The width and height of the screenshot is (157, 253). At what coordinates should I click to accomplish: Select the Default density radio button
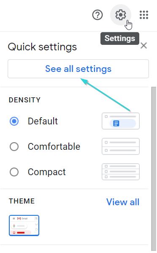14,121
